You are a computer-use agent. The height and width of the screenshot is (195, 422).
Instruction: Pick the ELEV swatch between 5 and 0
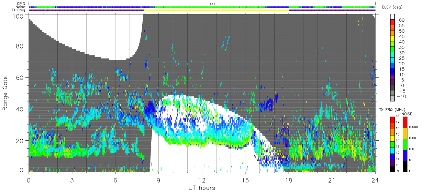(392, 83)
